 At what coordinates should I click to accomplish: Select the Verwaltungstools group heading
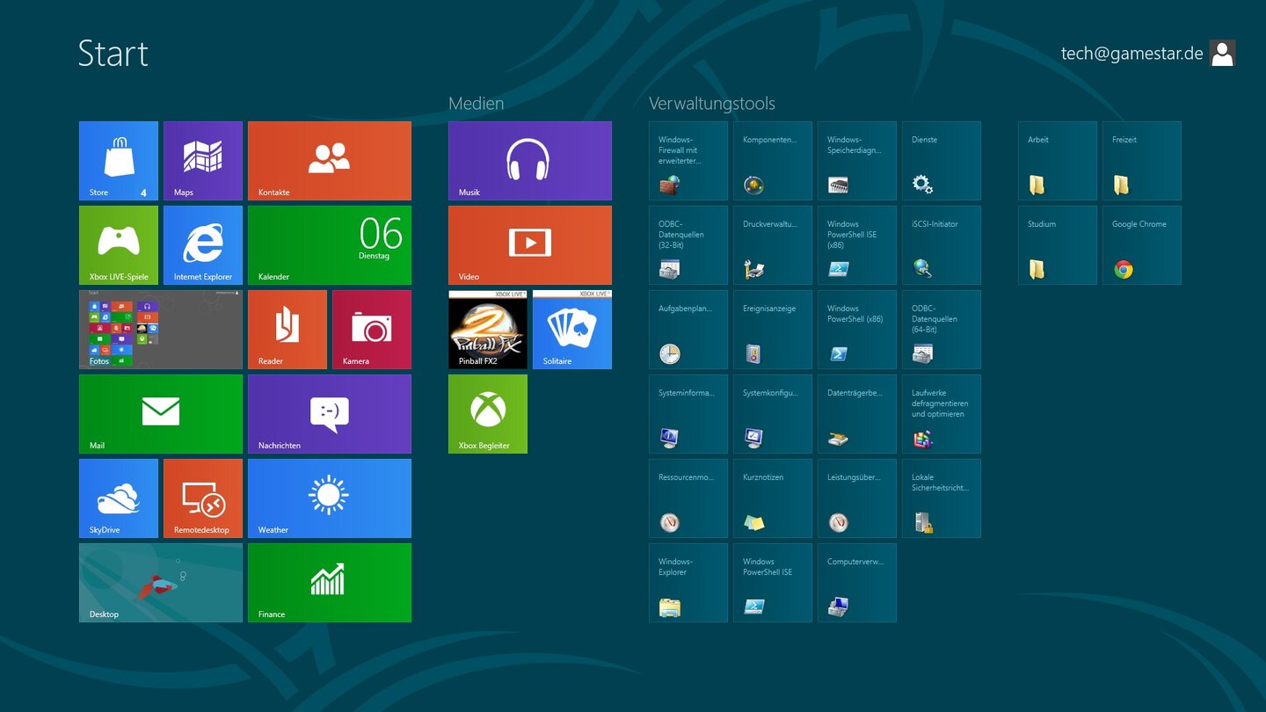click(x=712, y=104)
